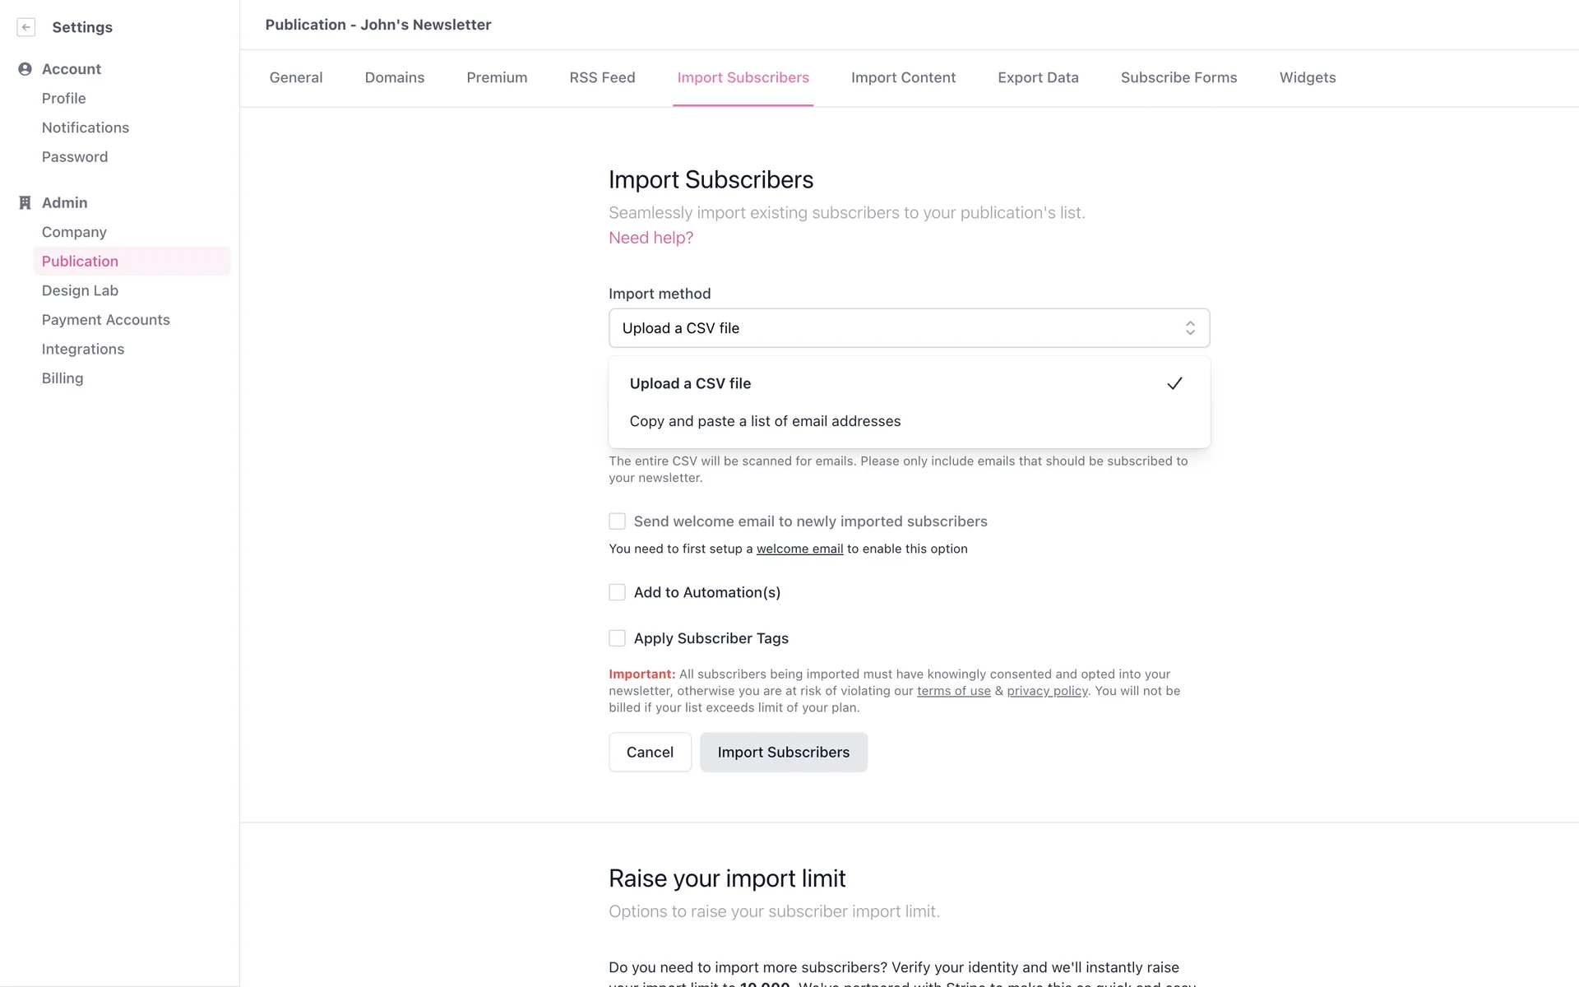The width and height of the screenshot is (1579, 987).
Task: Click the up-down chevron on Import method
Action: pyautogui.click(x=1189, y=328)
